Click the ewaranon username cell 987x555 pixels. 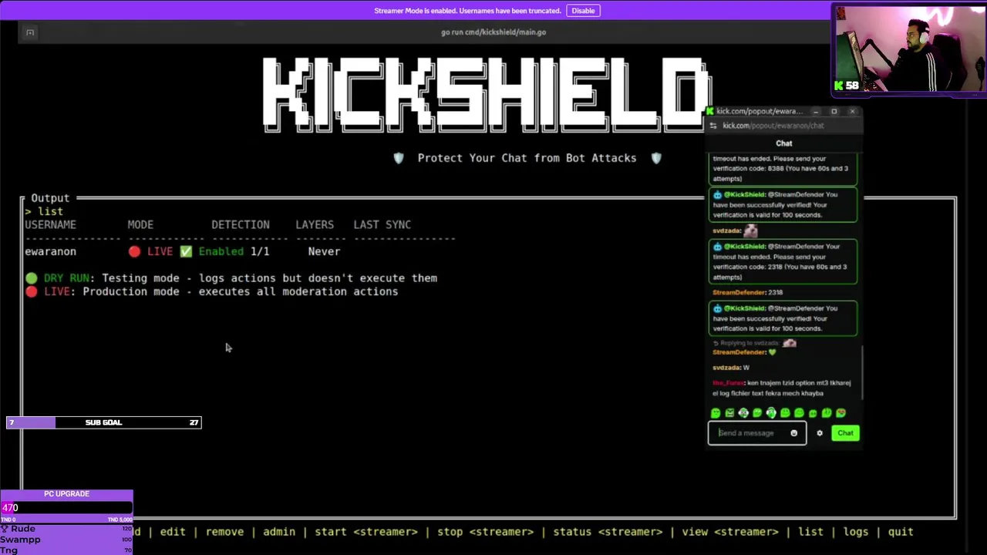pos(50,251)
